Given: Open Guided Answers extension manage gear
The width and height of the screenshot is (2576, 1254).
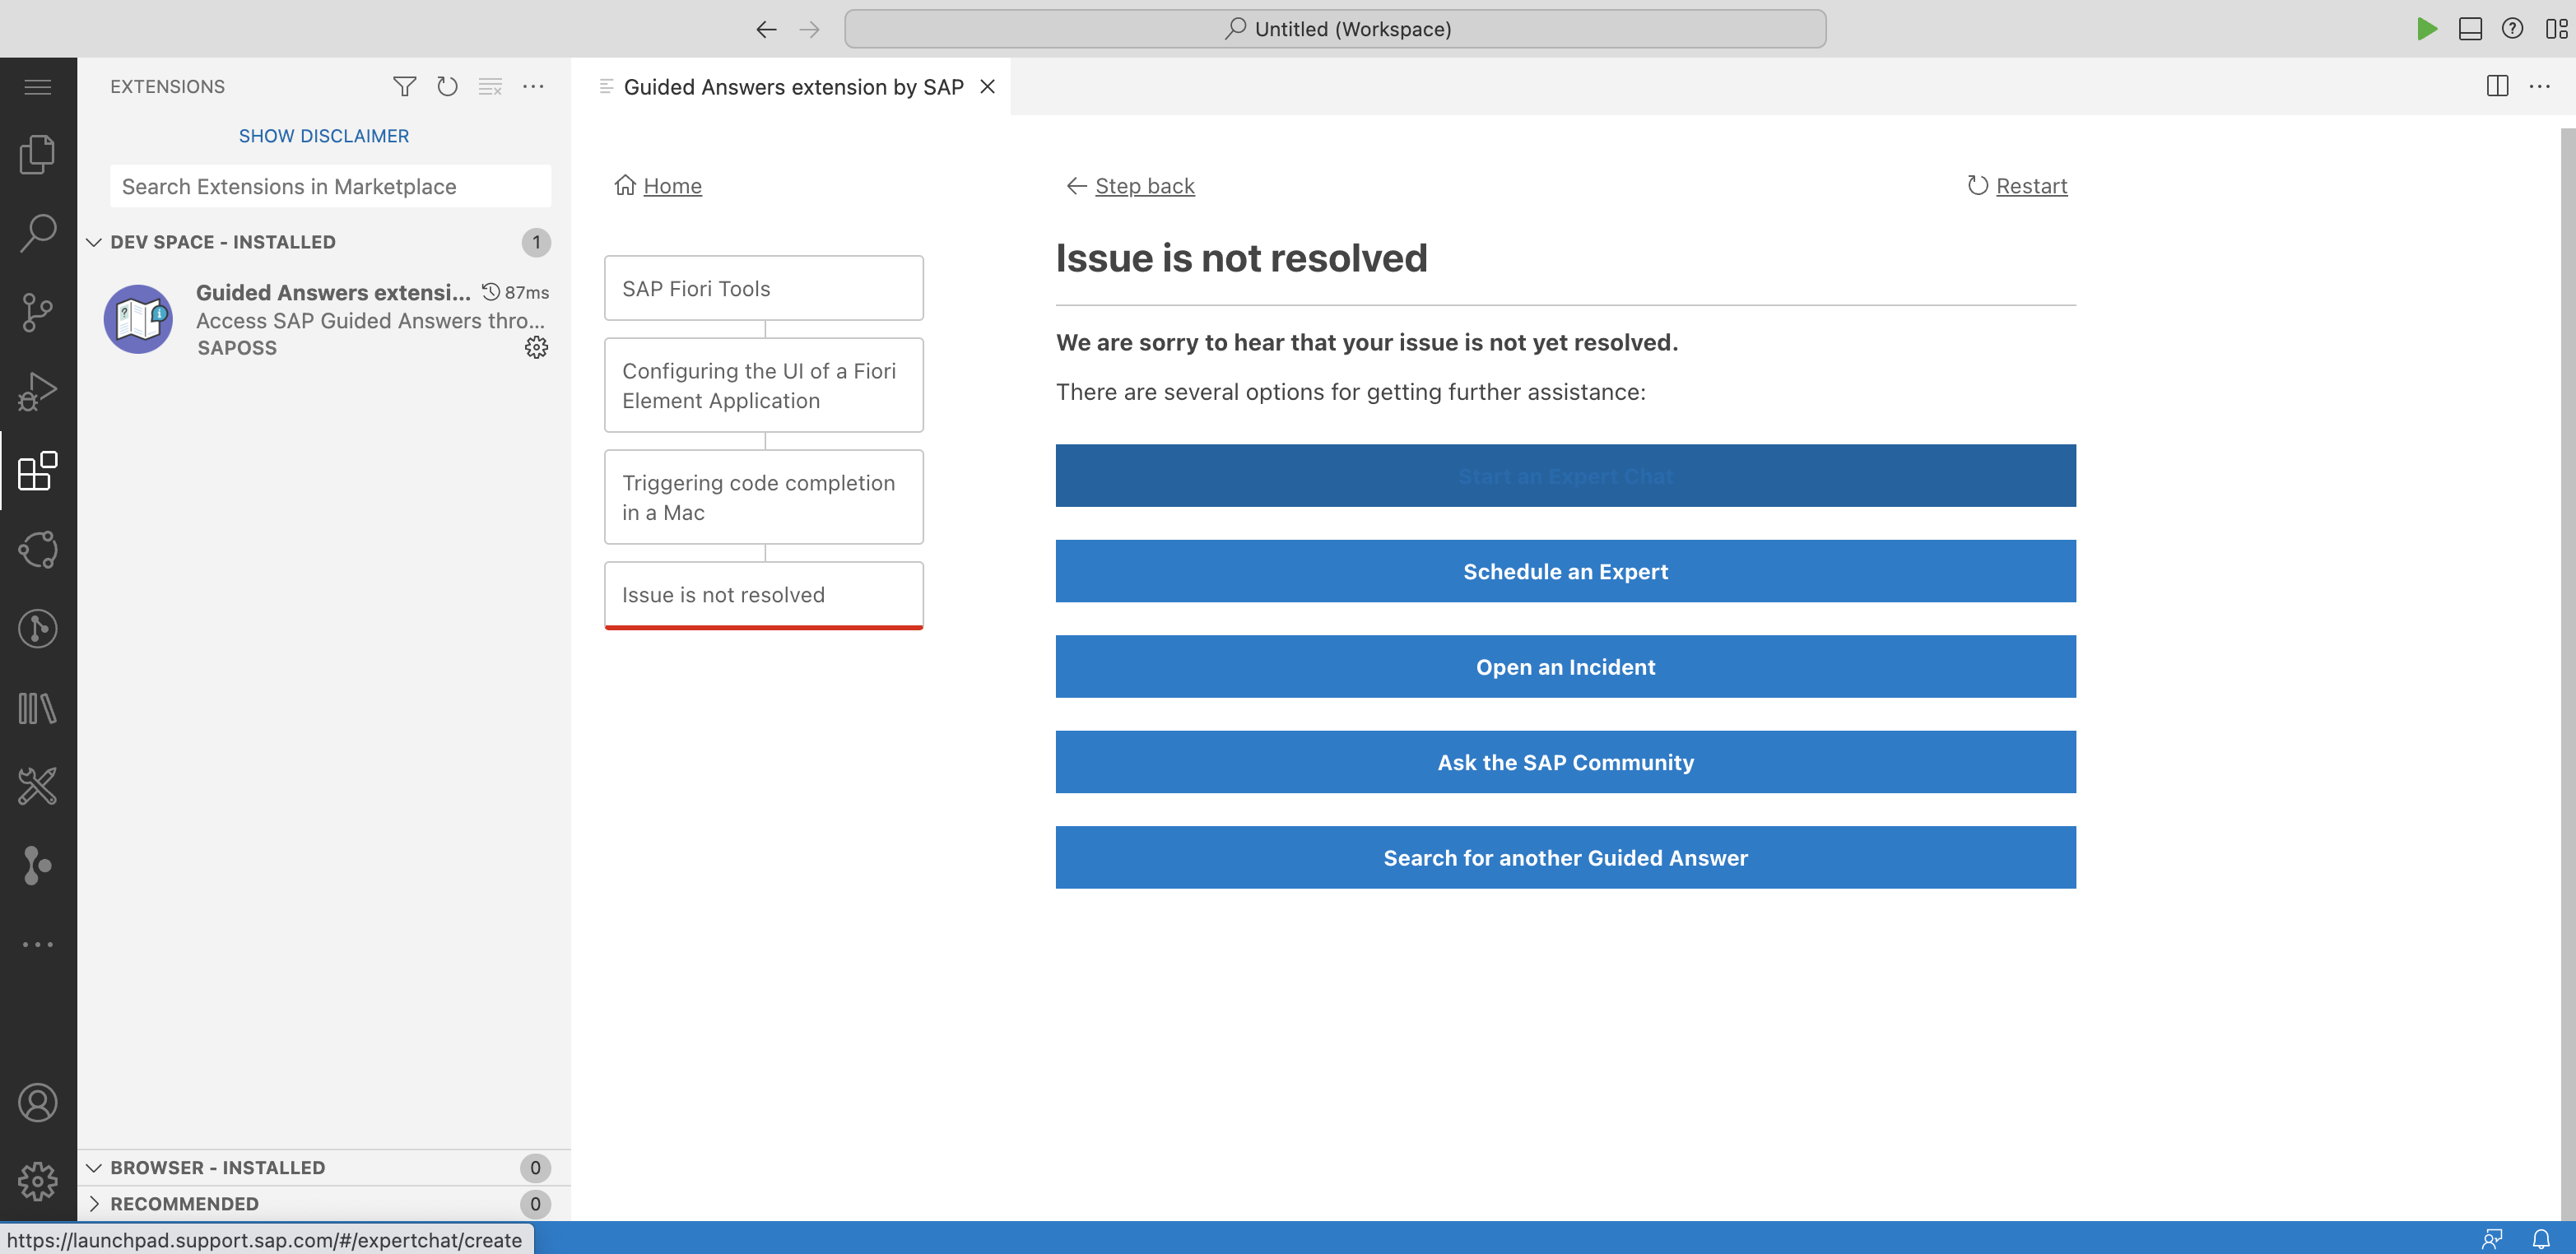Looking at the screenshot, I should [536, 347].
